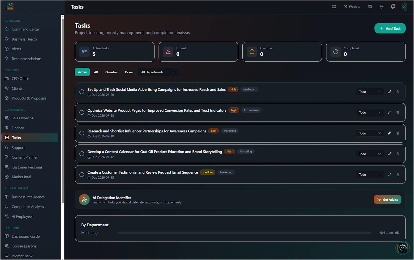Open Finance in sidebar
Viewport: 414px width, 260px height.
30,128
